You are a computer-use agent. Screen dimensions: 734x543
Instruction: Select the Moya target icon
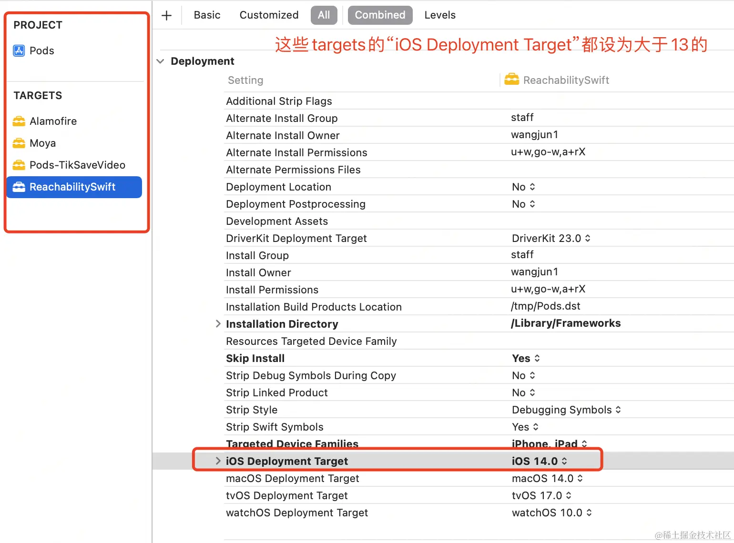(x=19, y=143)
